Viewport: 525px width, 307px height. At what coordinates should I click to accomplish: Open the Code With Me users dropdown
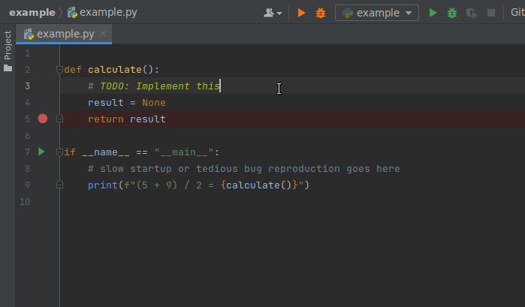(273, 13)
